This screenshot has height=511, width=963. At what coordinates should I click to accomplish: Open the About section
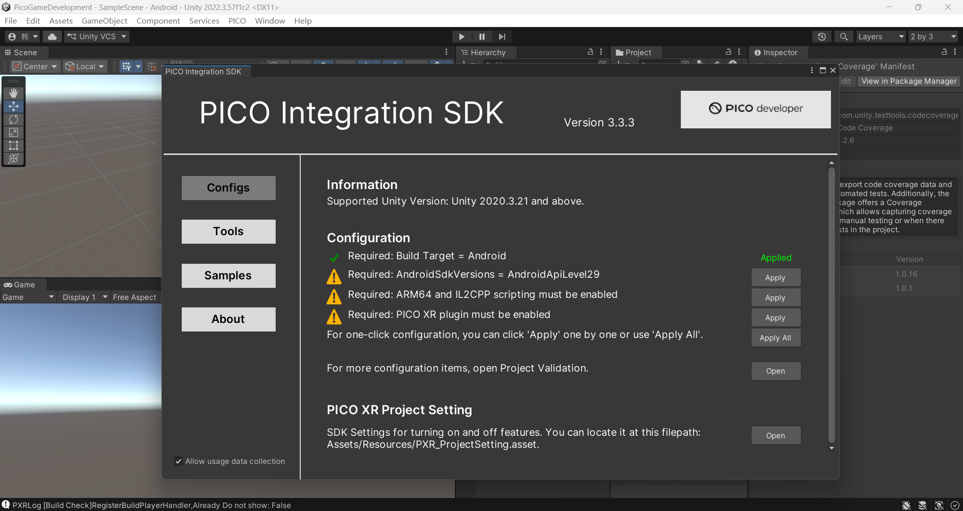pos(228,319)
